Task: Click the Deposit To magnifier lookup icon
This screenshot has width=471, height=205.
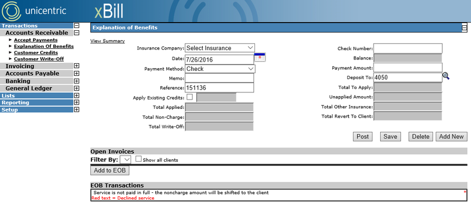Action: pyautogui.click(x=446, y=76)
